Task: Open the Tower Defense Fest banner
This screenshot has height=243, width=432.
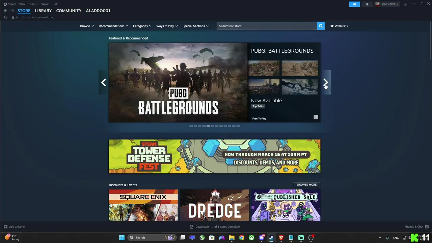Action: tap(215, 156)
